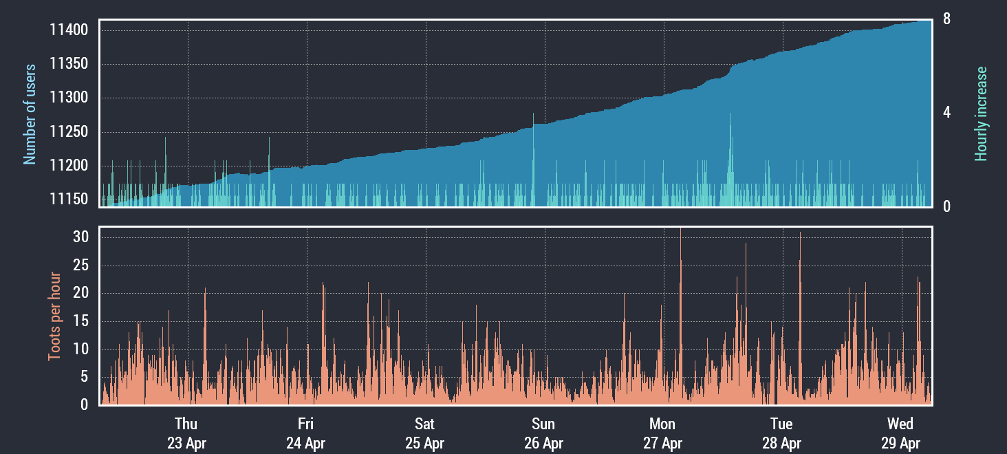Image resolution: width=1007 pixels, height=454 pixels.
Task: Click the 'Hourly increase' axis title
Action: (981, 114)
